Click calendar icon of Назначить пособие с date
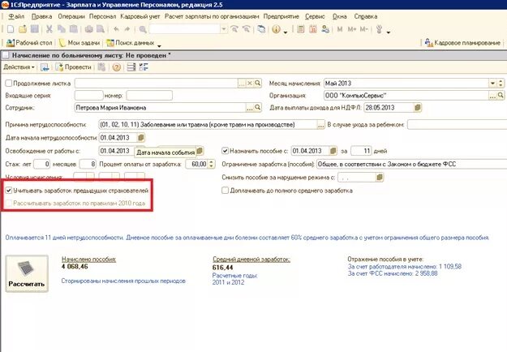The image size is (507, 352). (x=333, y=151)
